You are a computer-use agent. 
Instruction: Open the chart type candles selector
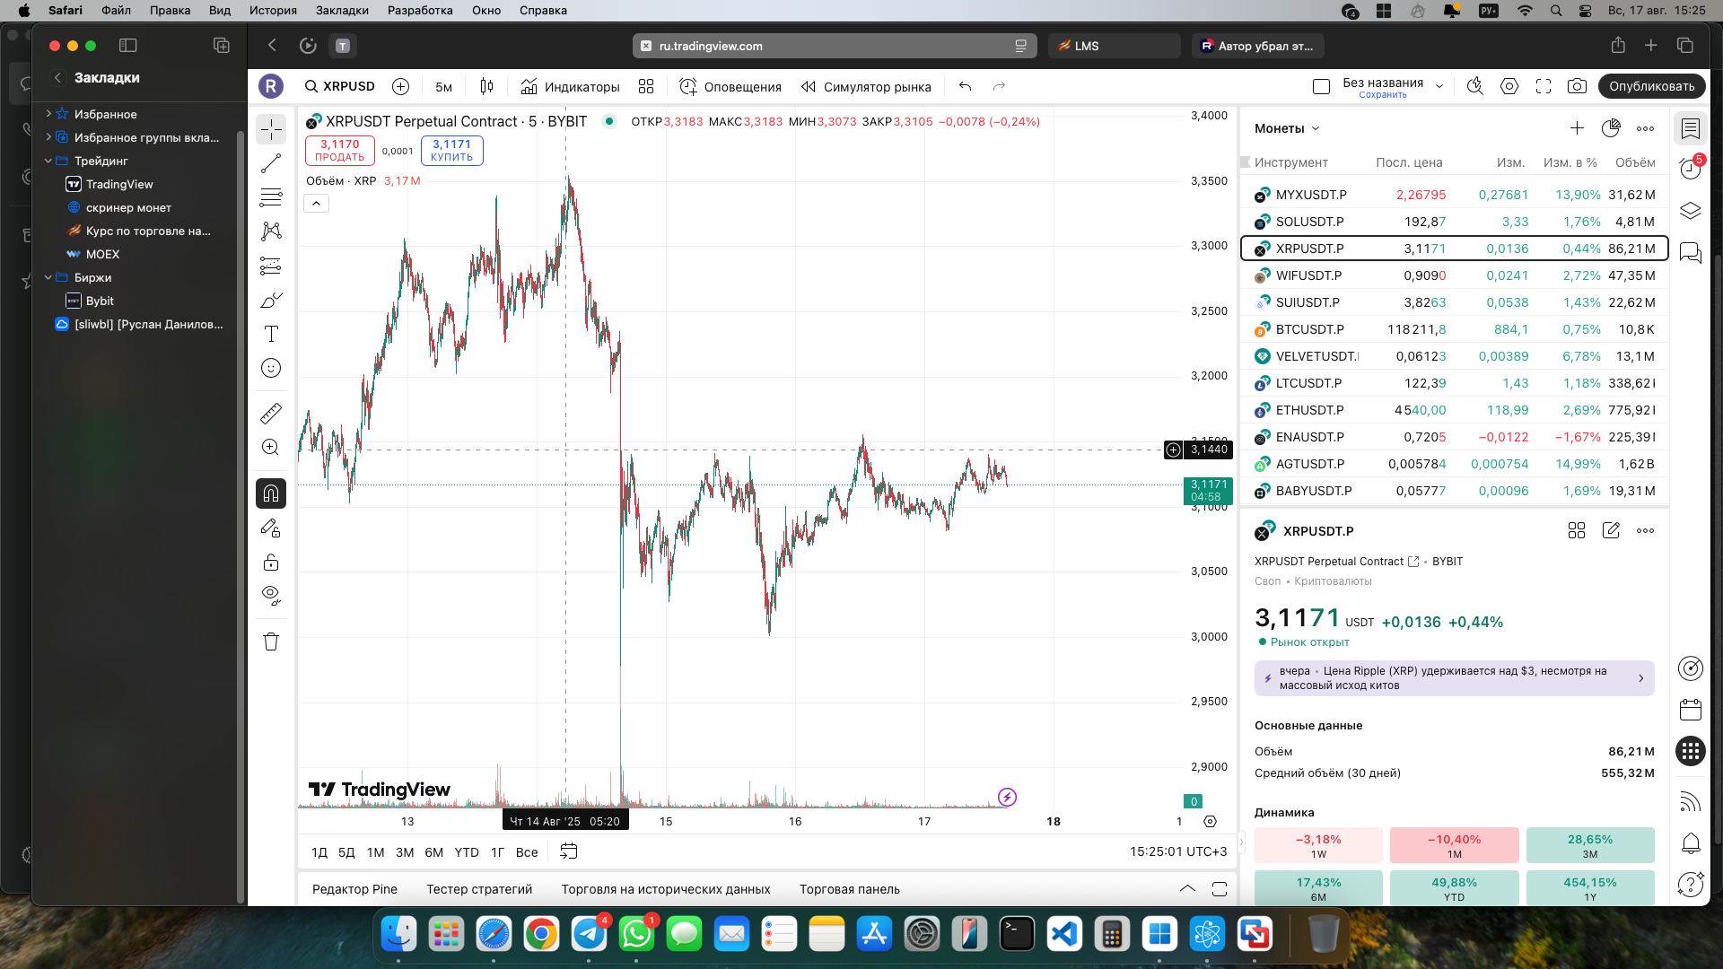pos(486,86)
